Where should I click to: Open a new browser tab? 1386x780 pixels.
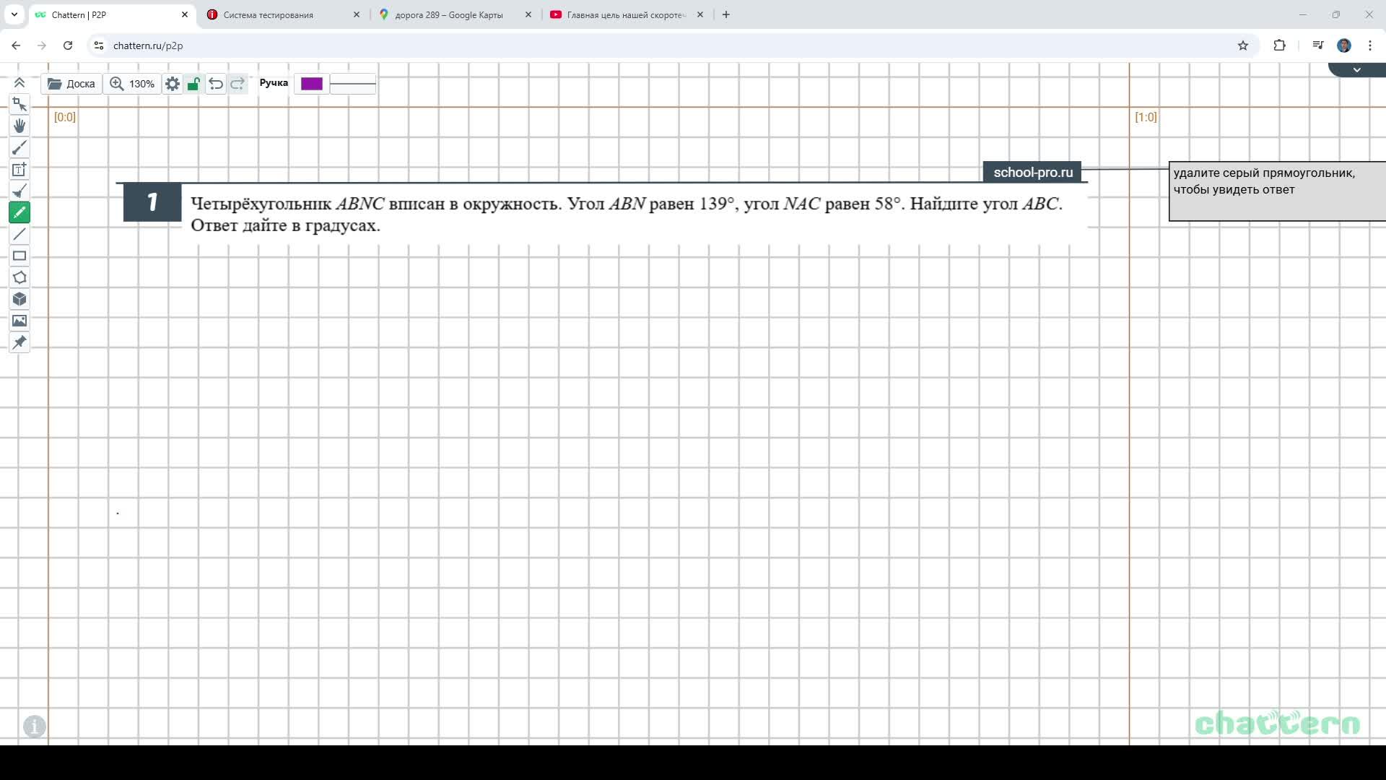tap(726, 14)
